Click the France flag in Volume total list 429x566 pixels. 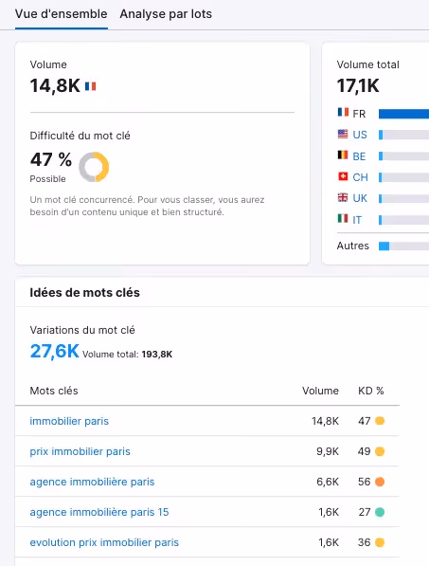(343, 112)
